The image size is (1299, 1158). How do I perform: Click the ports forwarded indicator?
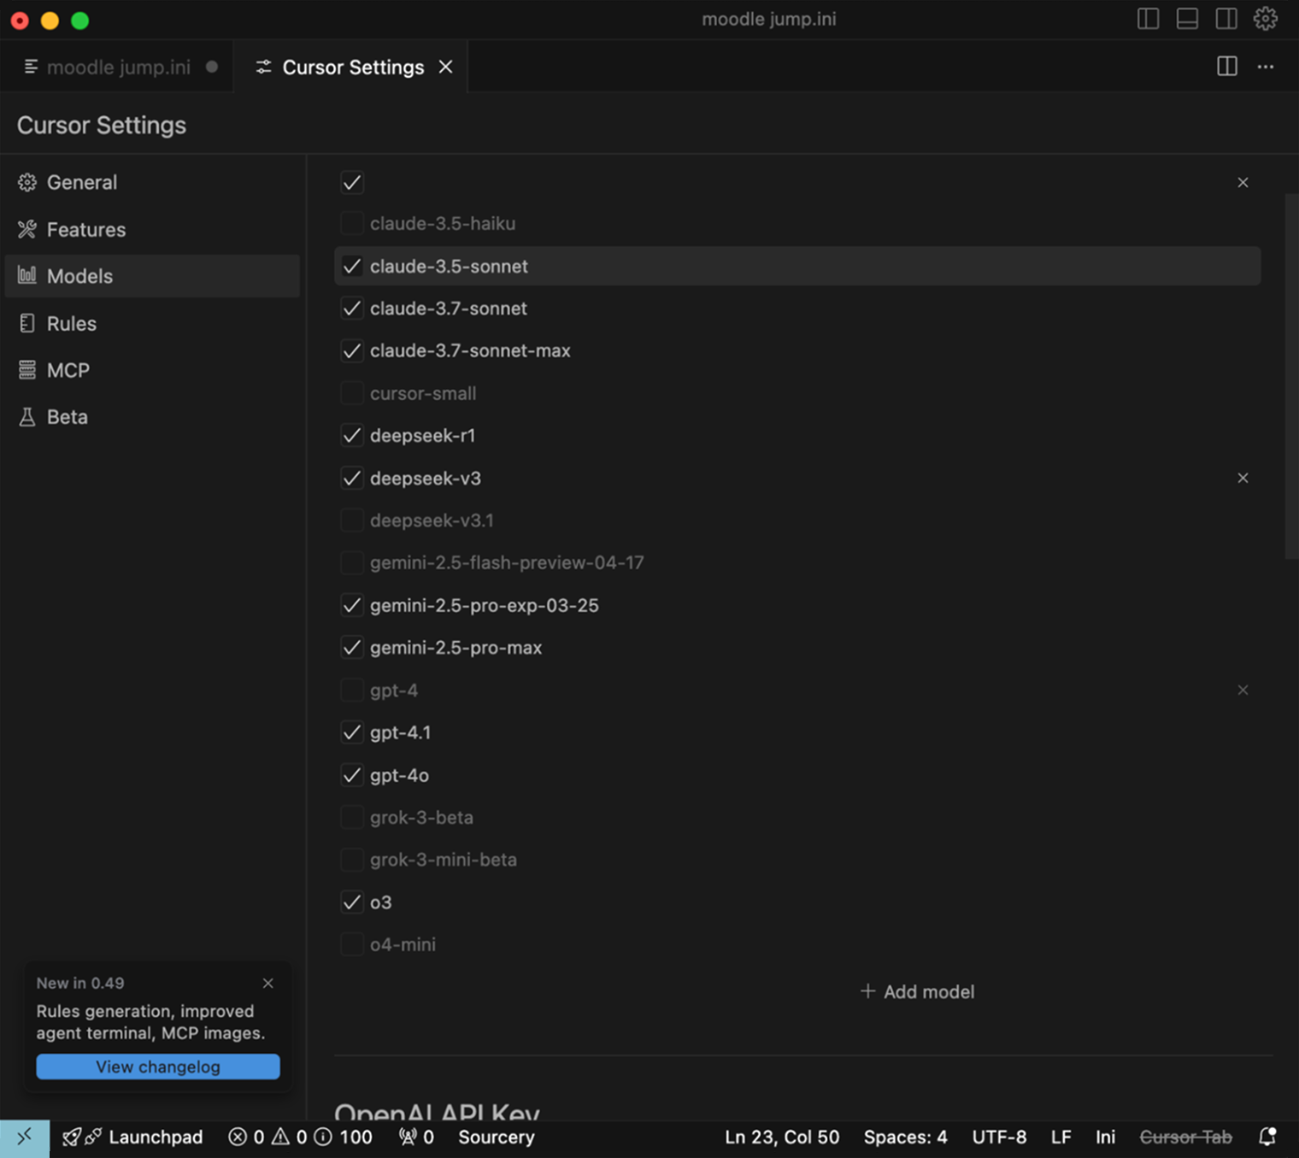click(x=417, y=1137)
